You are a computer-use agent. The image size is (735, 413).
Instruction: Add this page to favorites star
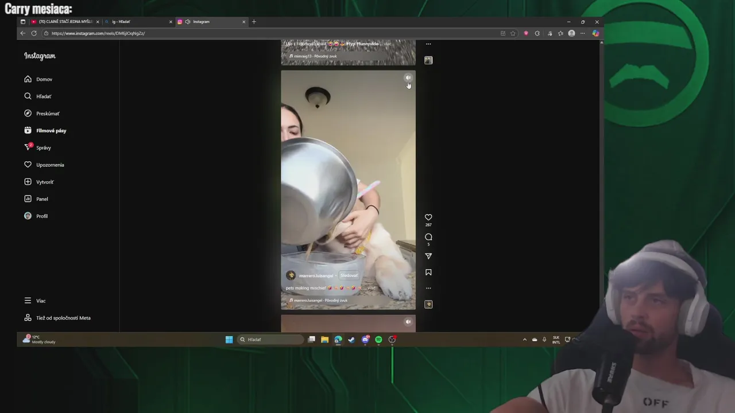tap(513, 33)
